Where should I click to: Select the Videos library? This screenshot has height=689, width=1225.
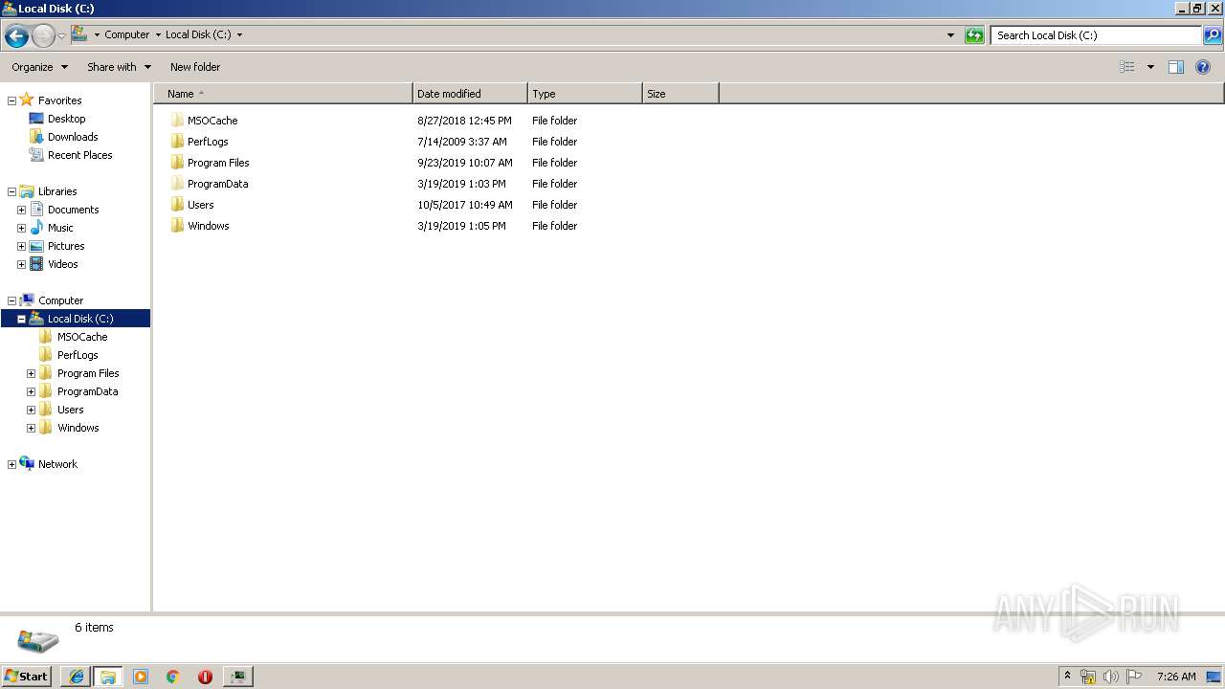(x=62, y=264)
